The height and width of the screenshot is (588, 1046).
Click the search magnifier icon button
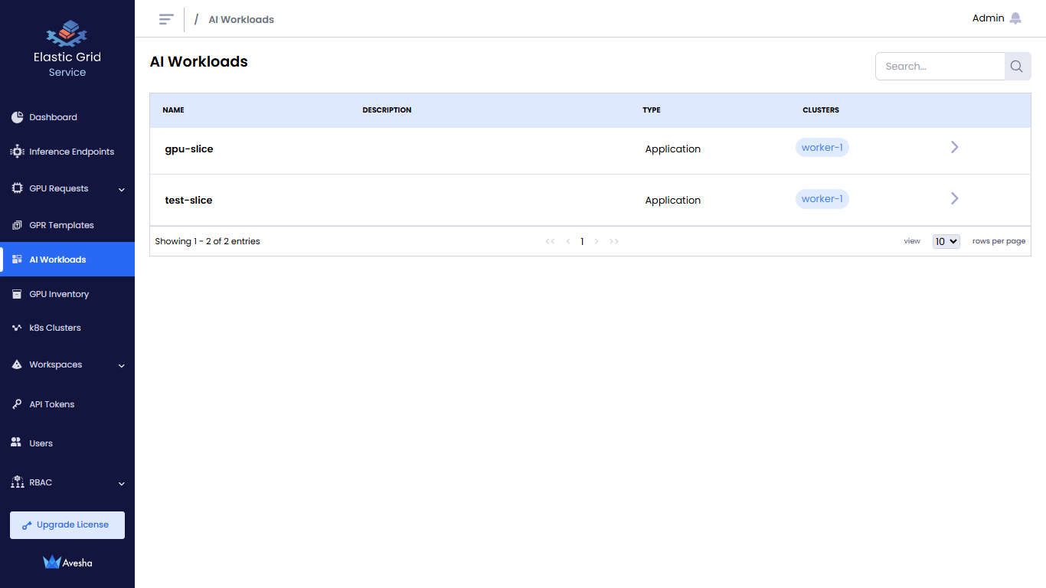[x=1017, y=67]
